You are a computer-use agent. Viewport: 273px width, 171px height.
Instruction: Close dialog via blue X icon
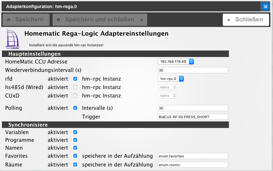[x=265, y=6]
